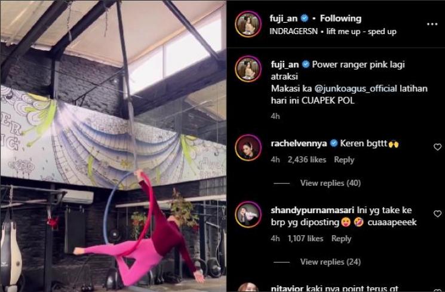This screenshot has width=445, height=292.
Task: Like shandypurnamasari's comment with heart icon
Action: (x=437, y=214)
